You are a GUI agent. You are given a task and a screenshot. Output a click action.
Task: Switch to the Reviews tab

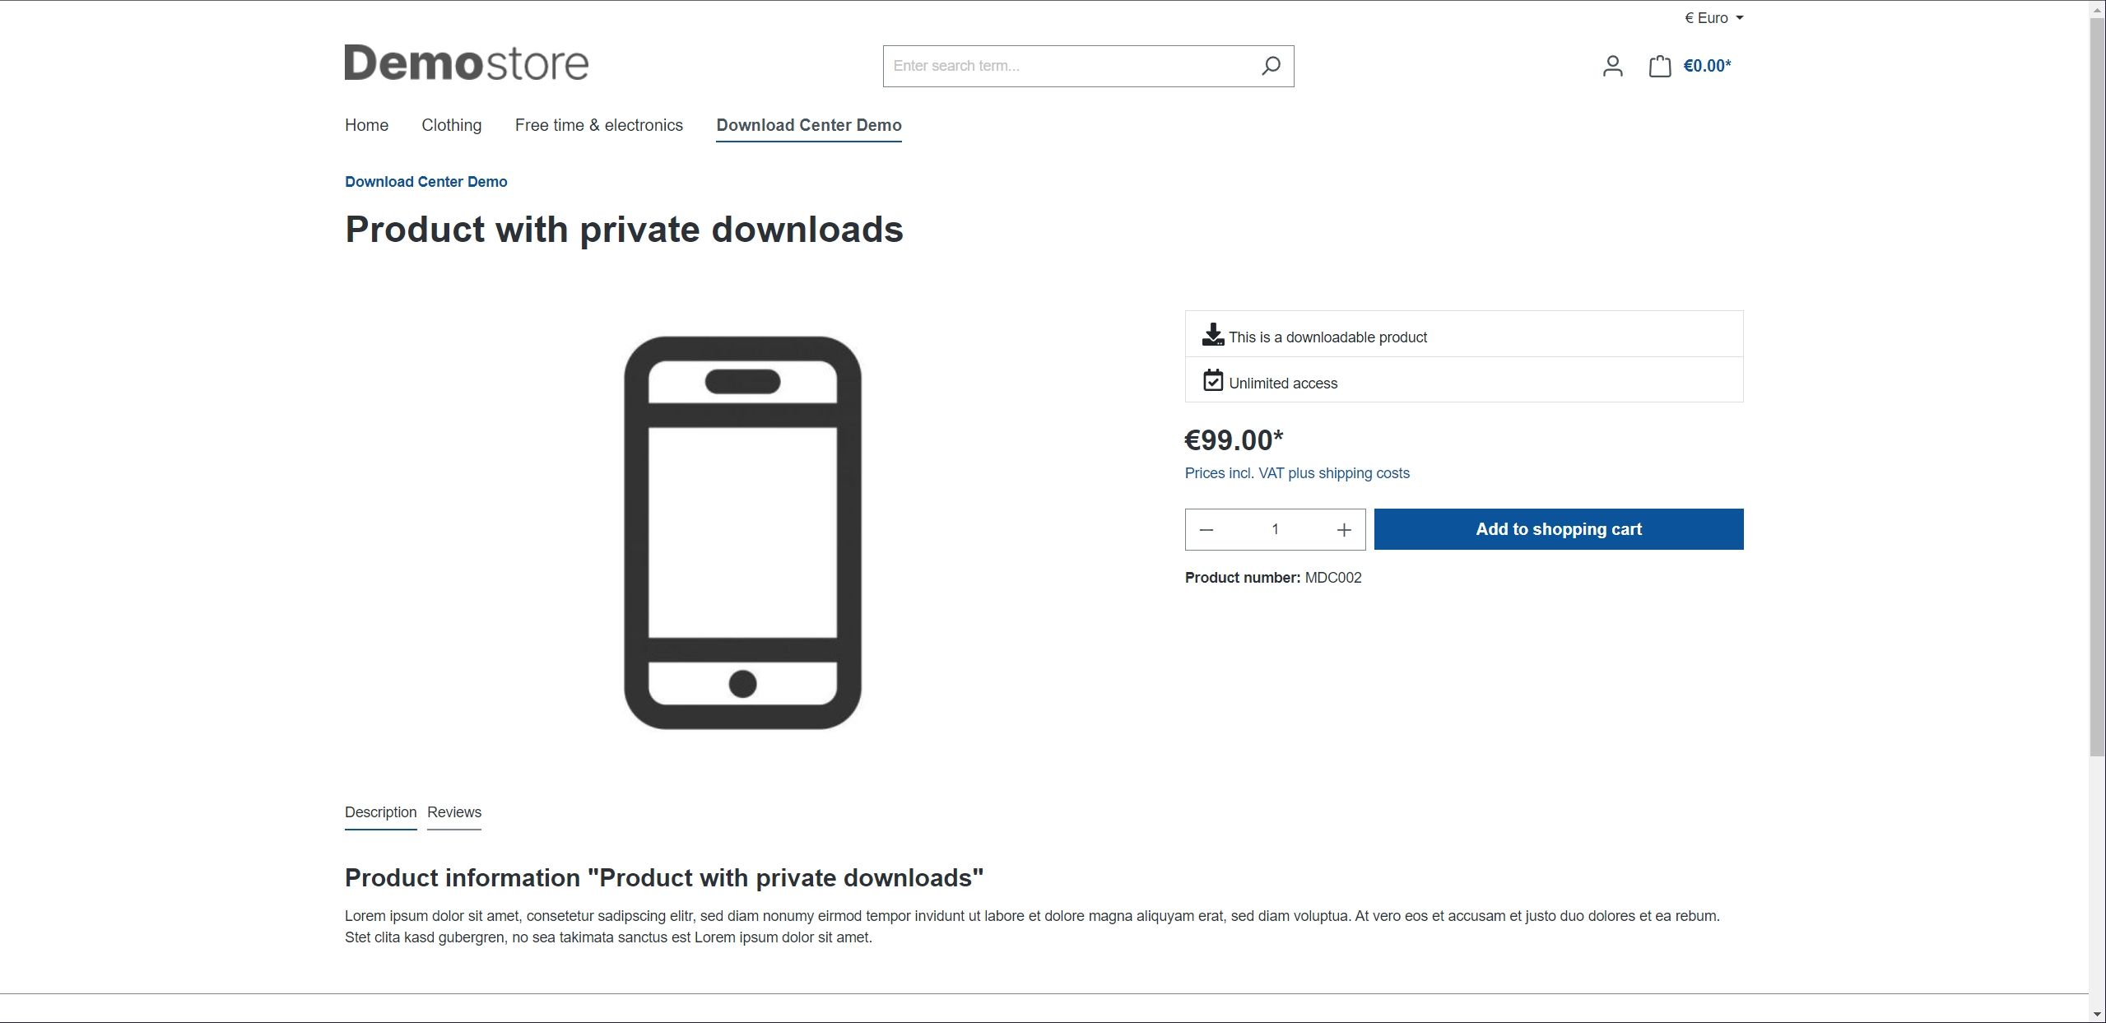(453, 812)
